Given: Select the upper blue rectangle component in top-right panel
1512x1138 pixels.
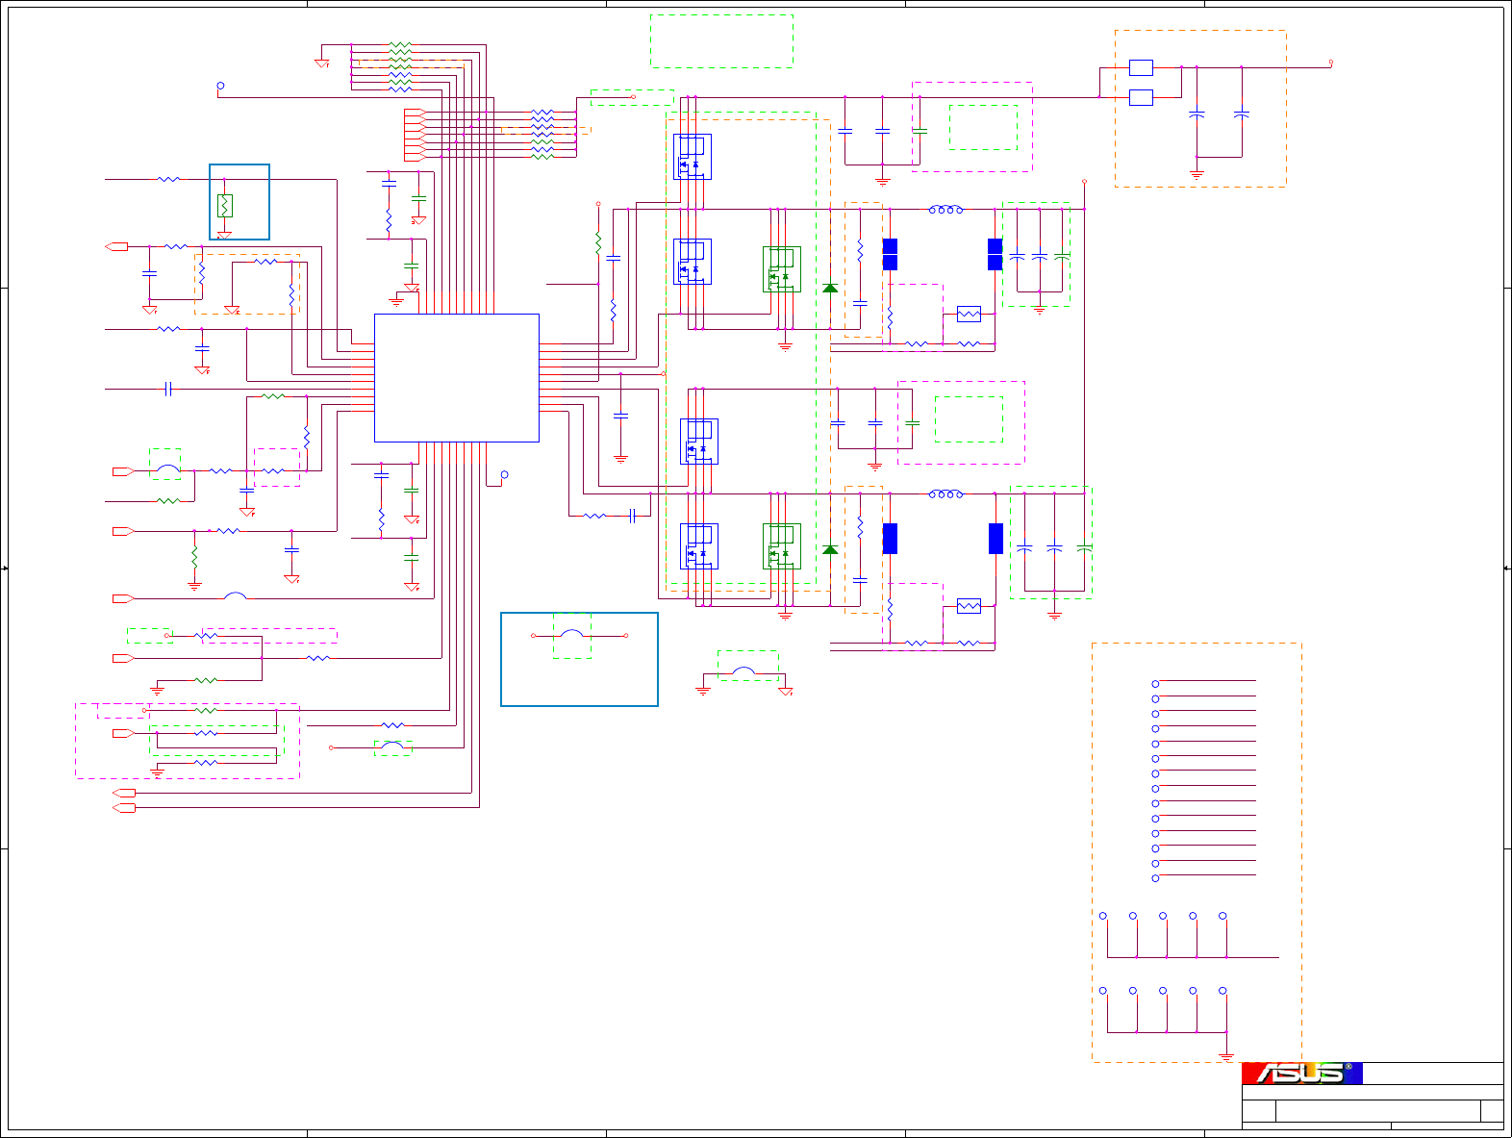Looking at the screenshot, I should point(1141,67).
